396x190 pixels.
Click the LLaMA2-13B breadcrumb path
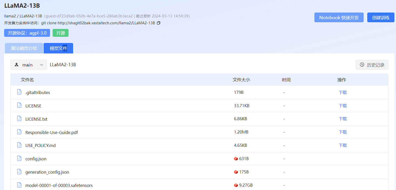coord(63,65)
